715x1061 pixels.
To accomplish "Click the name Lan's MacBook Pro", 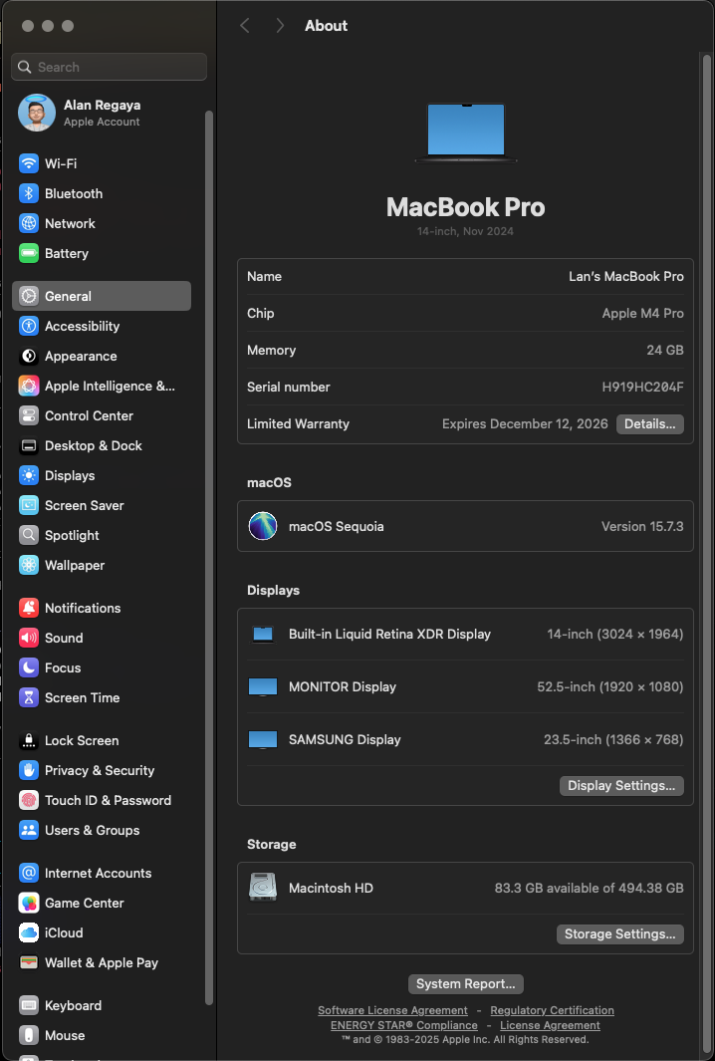I will coord(625,276).
